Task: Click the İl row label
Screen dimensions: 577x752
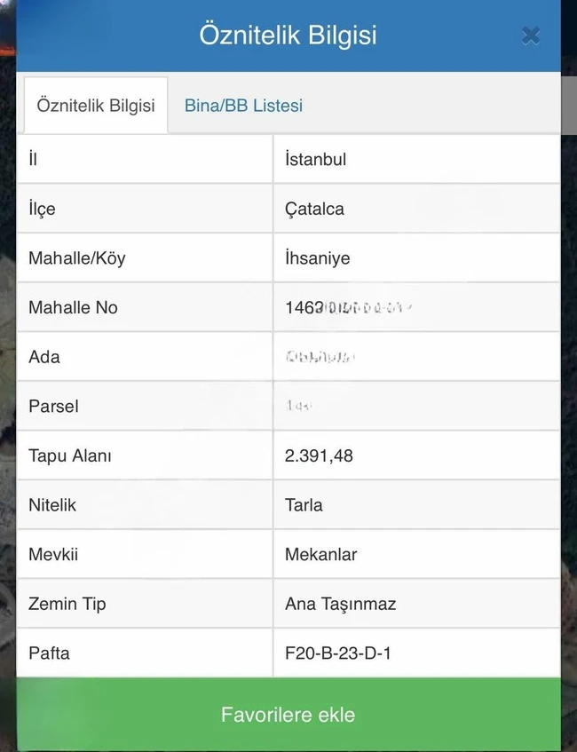Action: tap(33, 159)
